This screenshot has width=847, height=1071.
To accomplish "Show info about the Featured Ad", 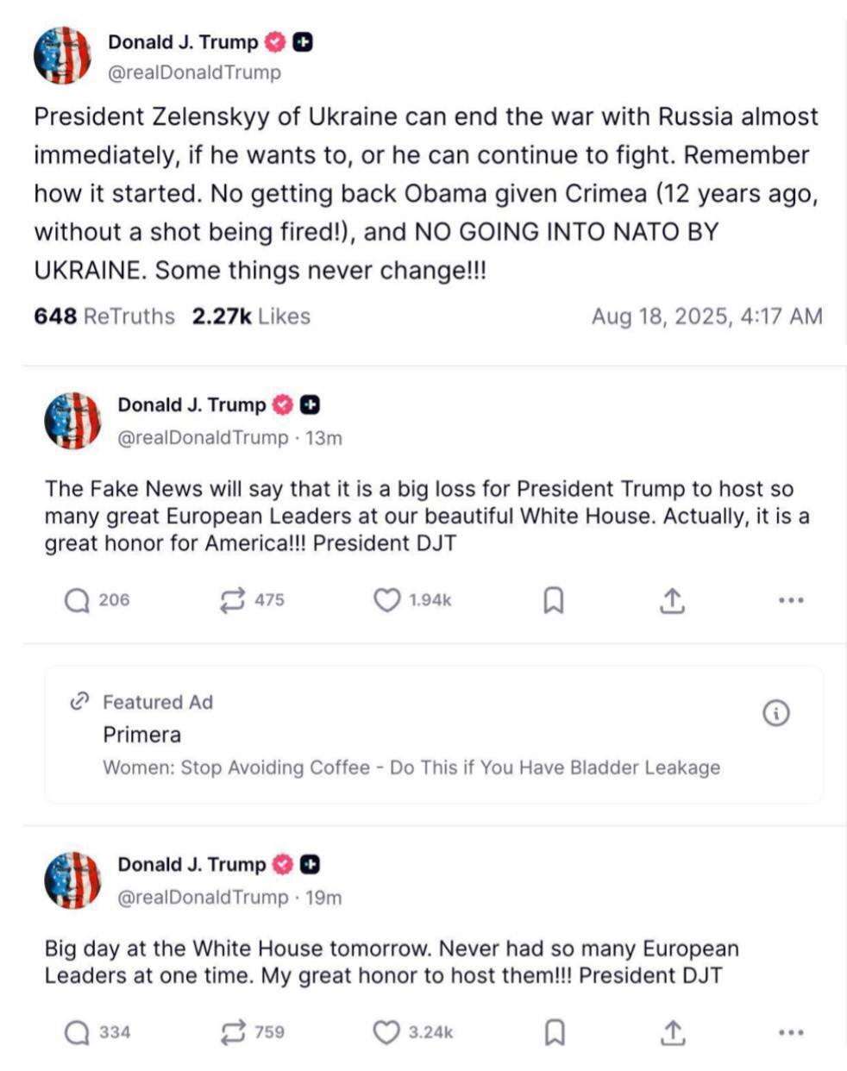I will [x=776, y=713].
